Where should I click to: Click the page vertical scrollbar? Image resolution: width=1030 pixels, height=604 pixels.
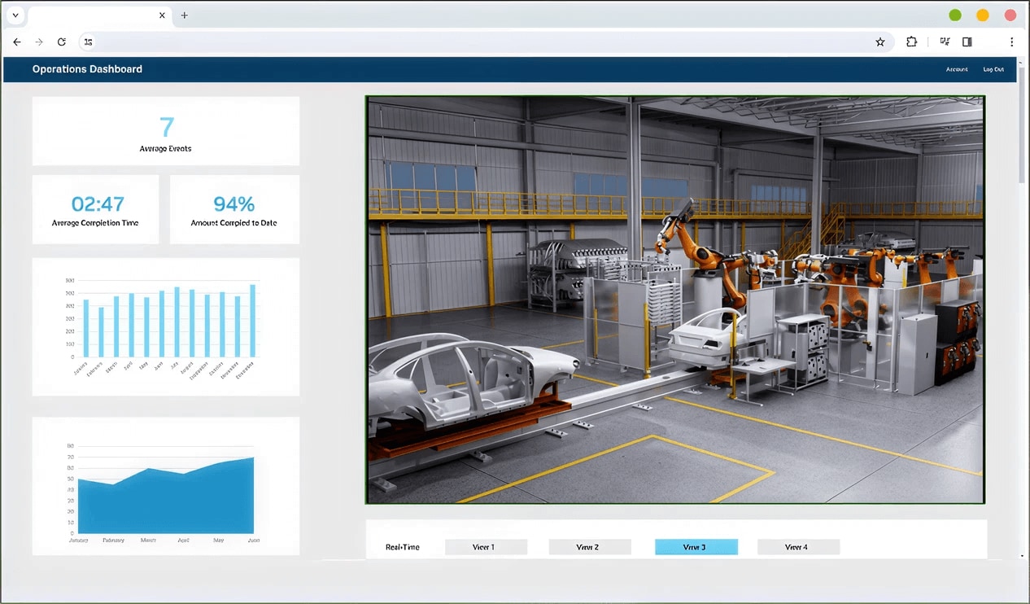tap(1023, 130)
